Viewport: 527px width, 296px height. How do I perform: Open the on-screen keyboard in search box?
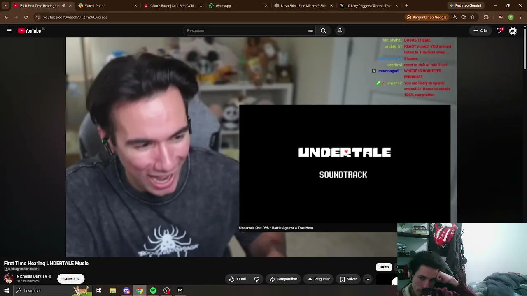tap(310, 30)
